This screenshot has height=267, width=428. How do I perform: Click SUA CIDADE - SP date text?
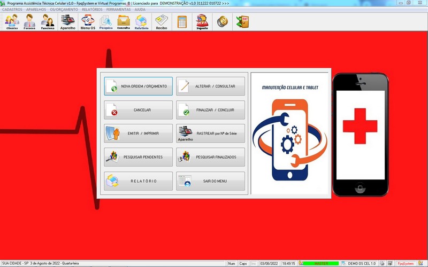tap(41, 263)
